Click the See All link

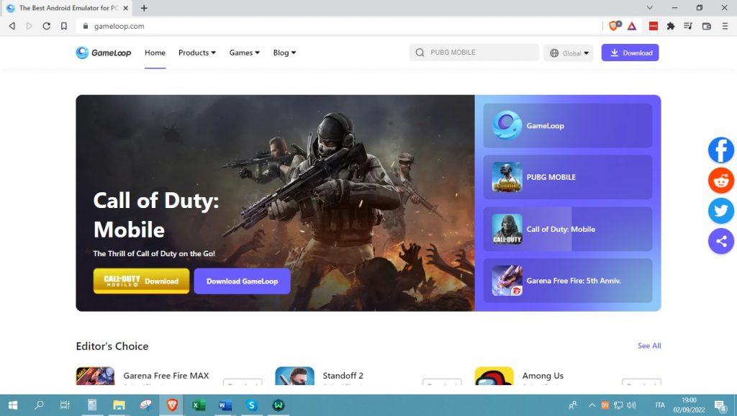[x=648, y=346]
